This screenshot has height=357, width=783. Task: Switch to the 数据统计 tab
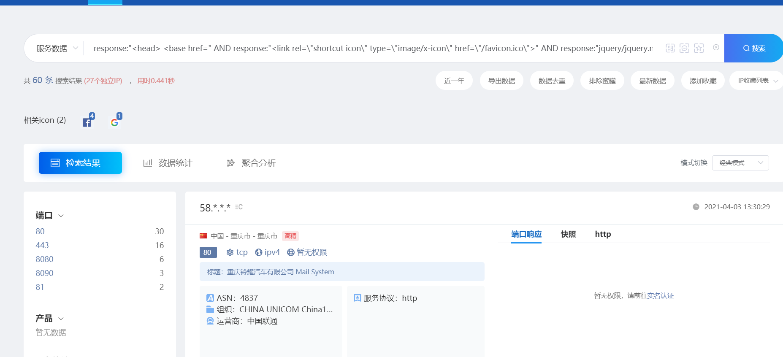coord(168,163)
